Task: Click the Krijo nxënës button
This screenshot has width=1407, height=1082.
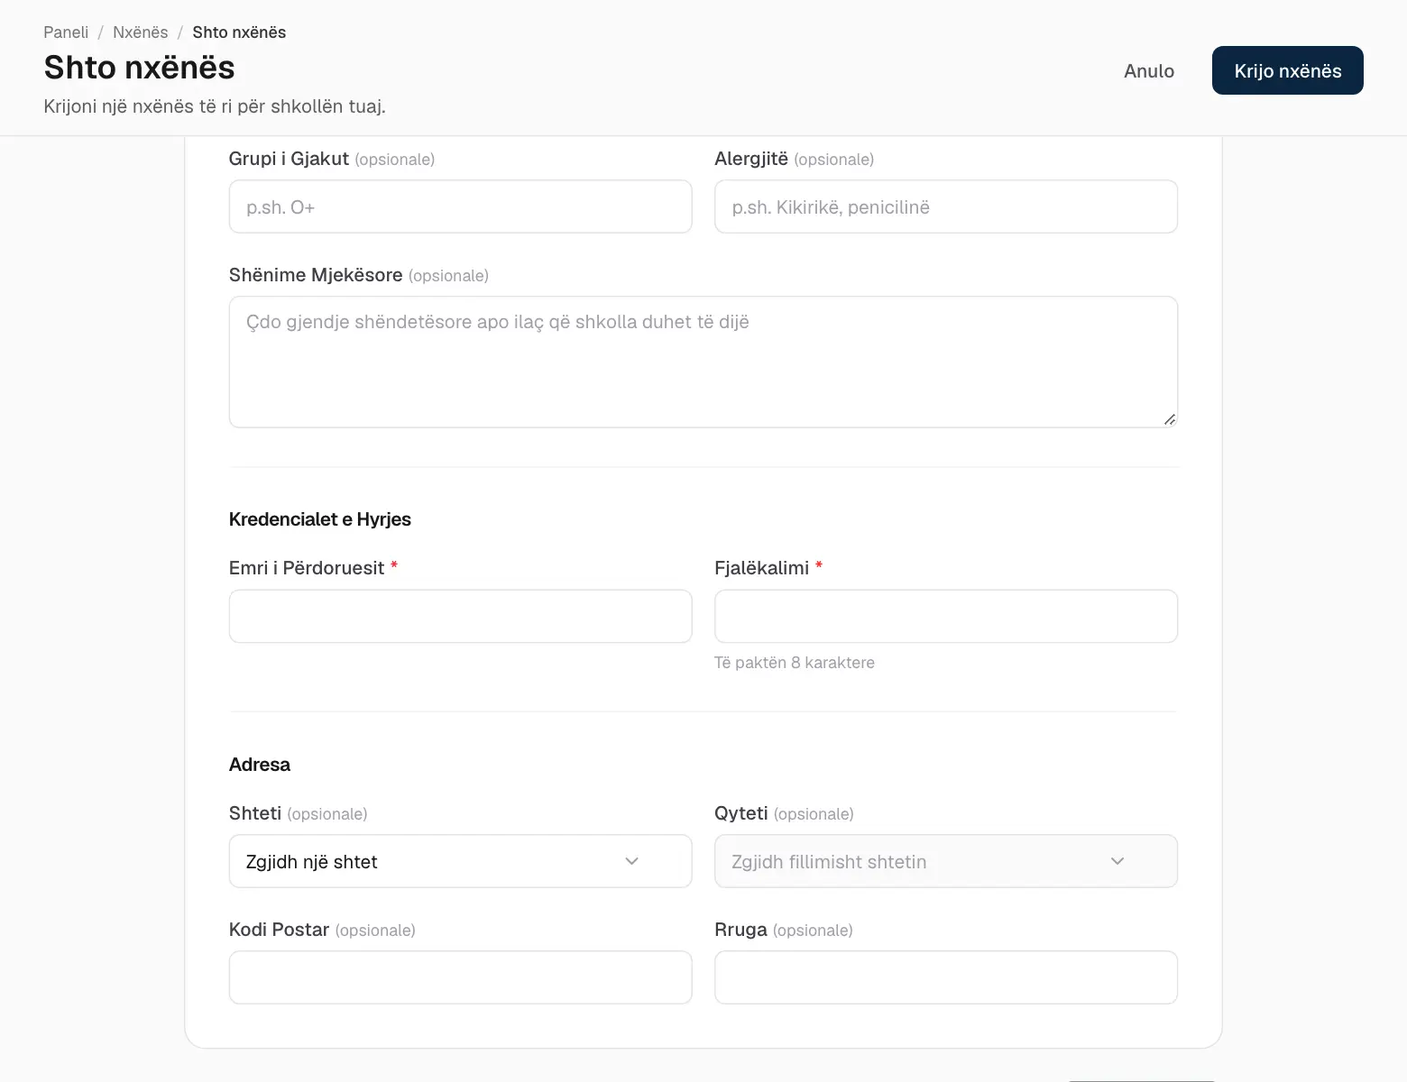Action: (1287, 70)
